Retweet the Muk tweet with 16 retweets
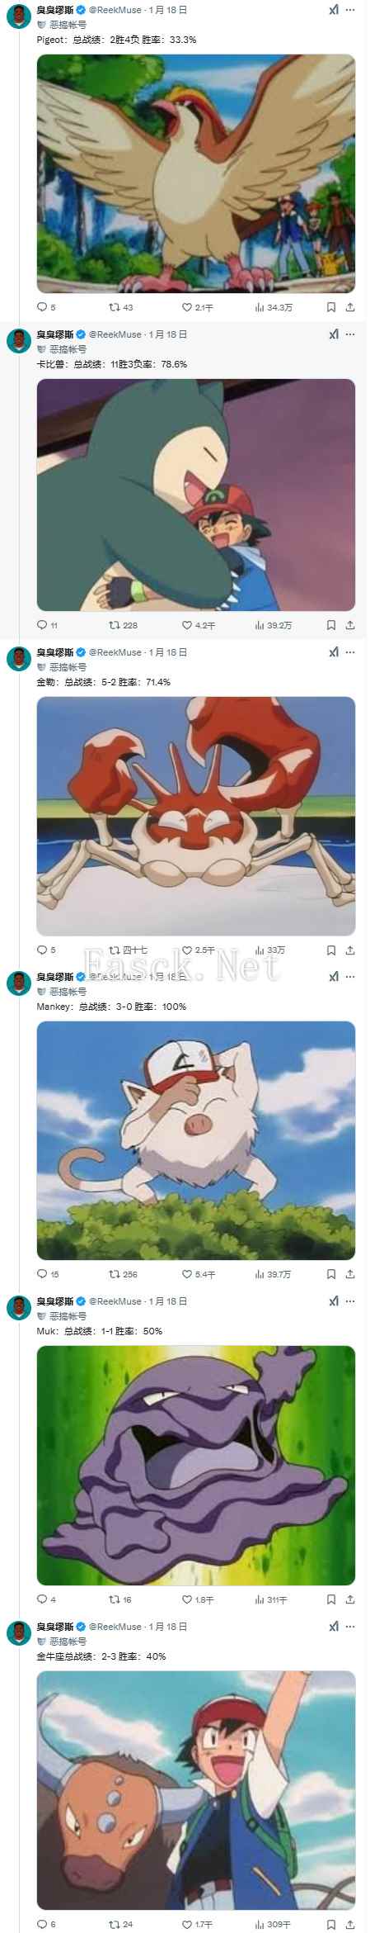370x1933 pixels. [x=121, y=1599]
